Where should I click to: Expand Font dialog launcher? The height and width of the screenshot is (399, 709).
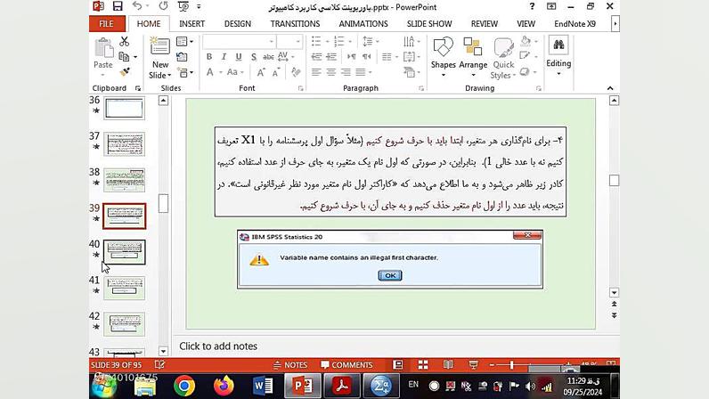(x=301, y=88)
